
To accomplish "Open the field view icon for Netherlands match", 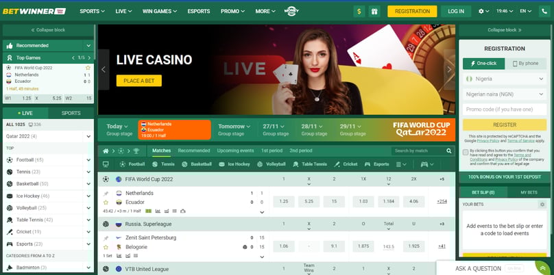I will pos(149,211).
